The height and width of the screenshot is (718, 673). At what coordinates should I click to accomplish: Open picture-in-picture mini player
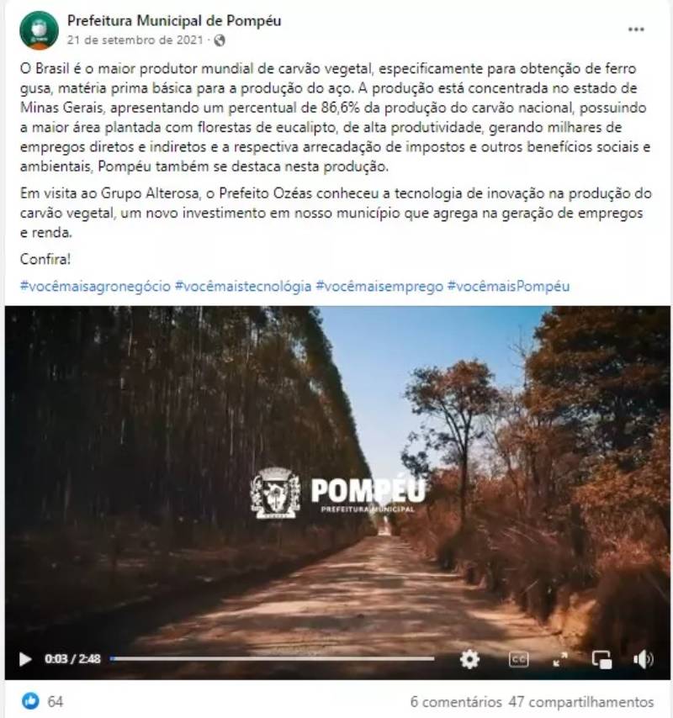(x=601, y=659)
